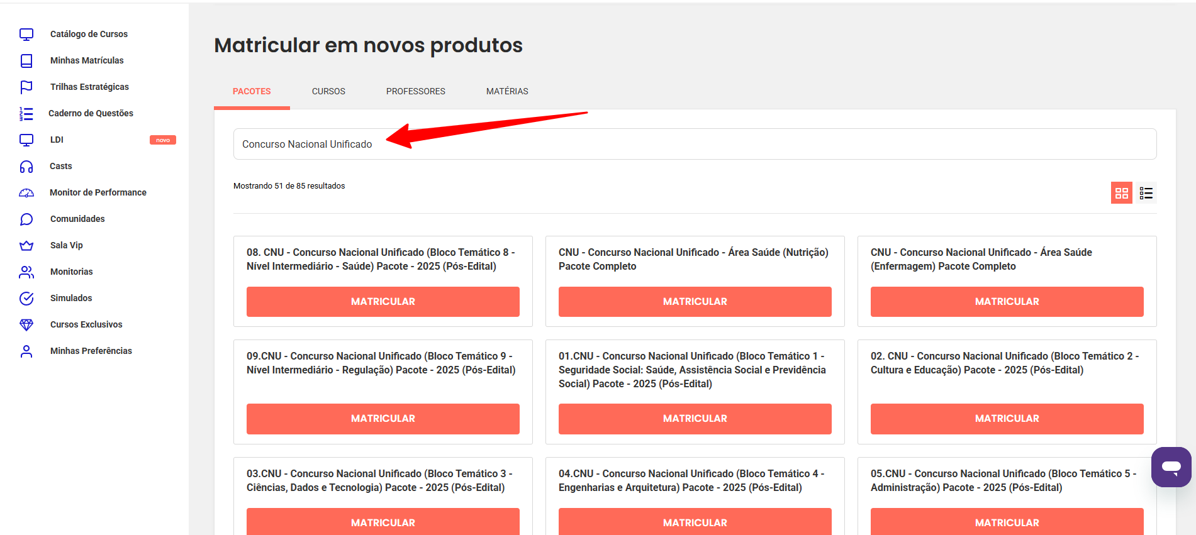
Task: Click the Monitor de Performance gauge icon
Action: coord(26,192)
